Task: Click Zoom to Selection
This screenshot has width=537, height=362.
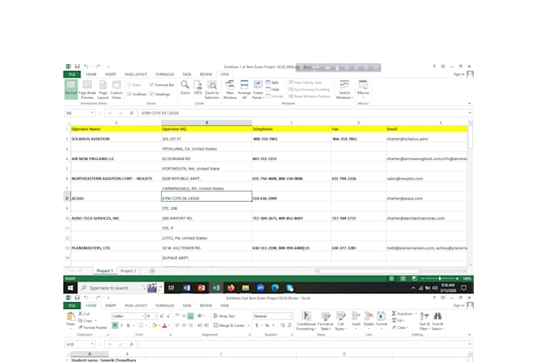Action: (212, 89)
